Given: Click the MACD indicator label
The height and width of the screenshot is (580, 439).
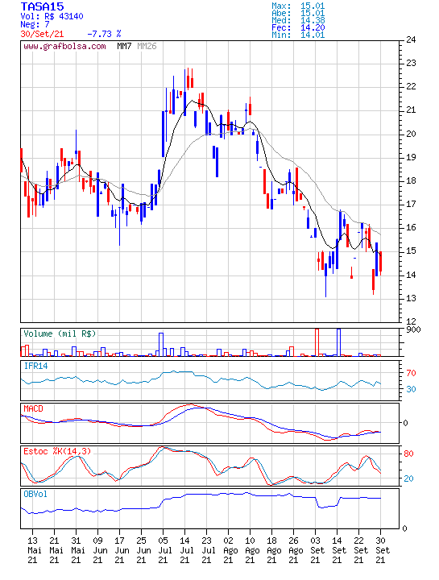Looking at the screenshot, I should pyautogui.click(x=33, y=408).
